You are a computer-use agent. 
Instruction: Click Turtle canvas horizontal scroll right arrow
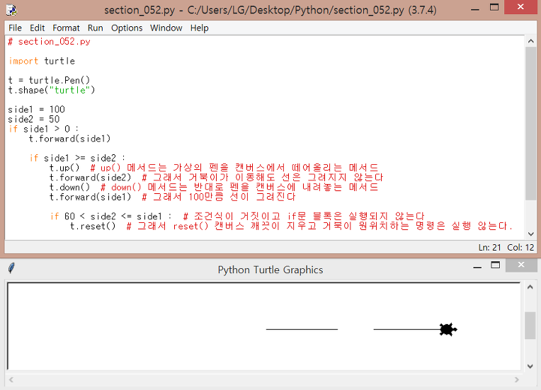(x=516, y=379)
